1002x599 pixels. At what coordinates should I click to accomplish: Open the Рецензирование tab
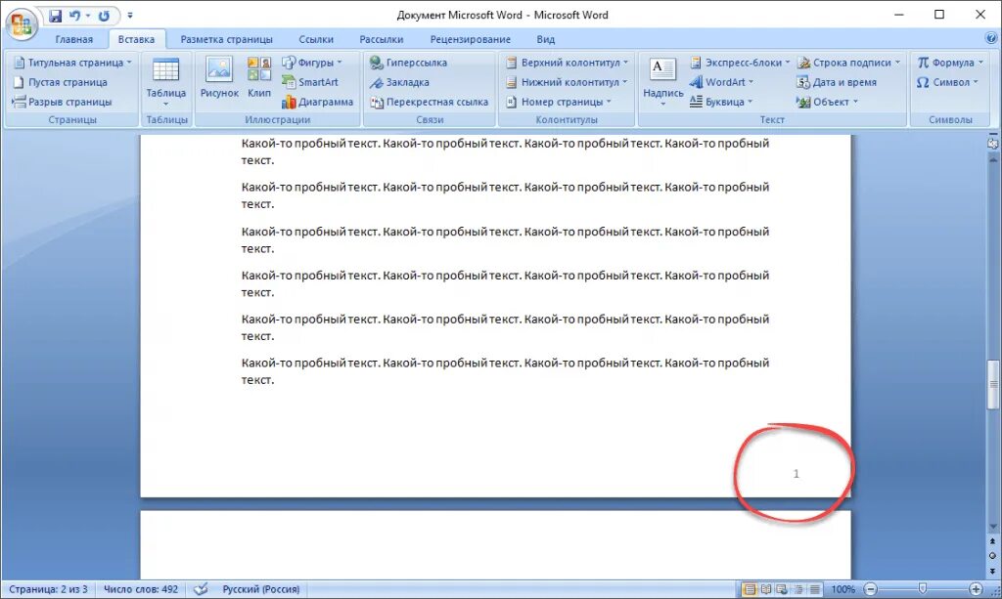pos(470,39)
